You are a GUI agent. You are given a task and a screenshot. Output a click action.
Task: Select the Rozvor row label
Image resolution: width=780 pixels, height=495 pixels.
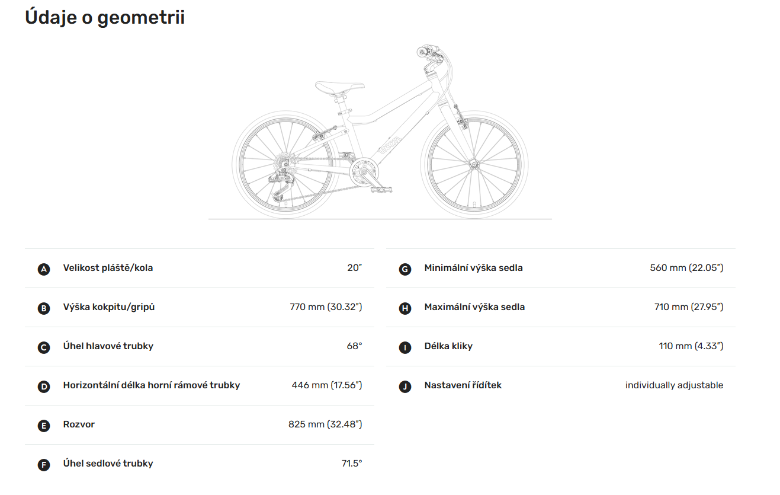79,424
